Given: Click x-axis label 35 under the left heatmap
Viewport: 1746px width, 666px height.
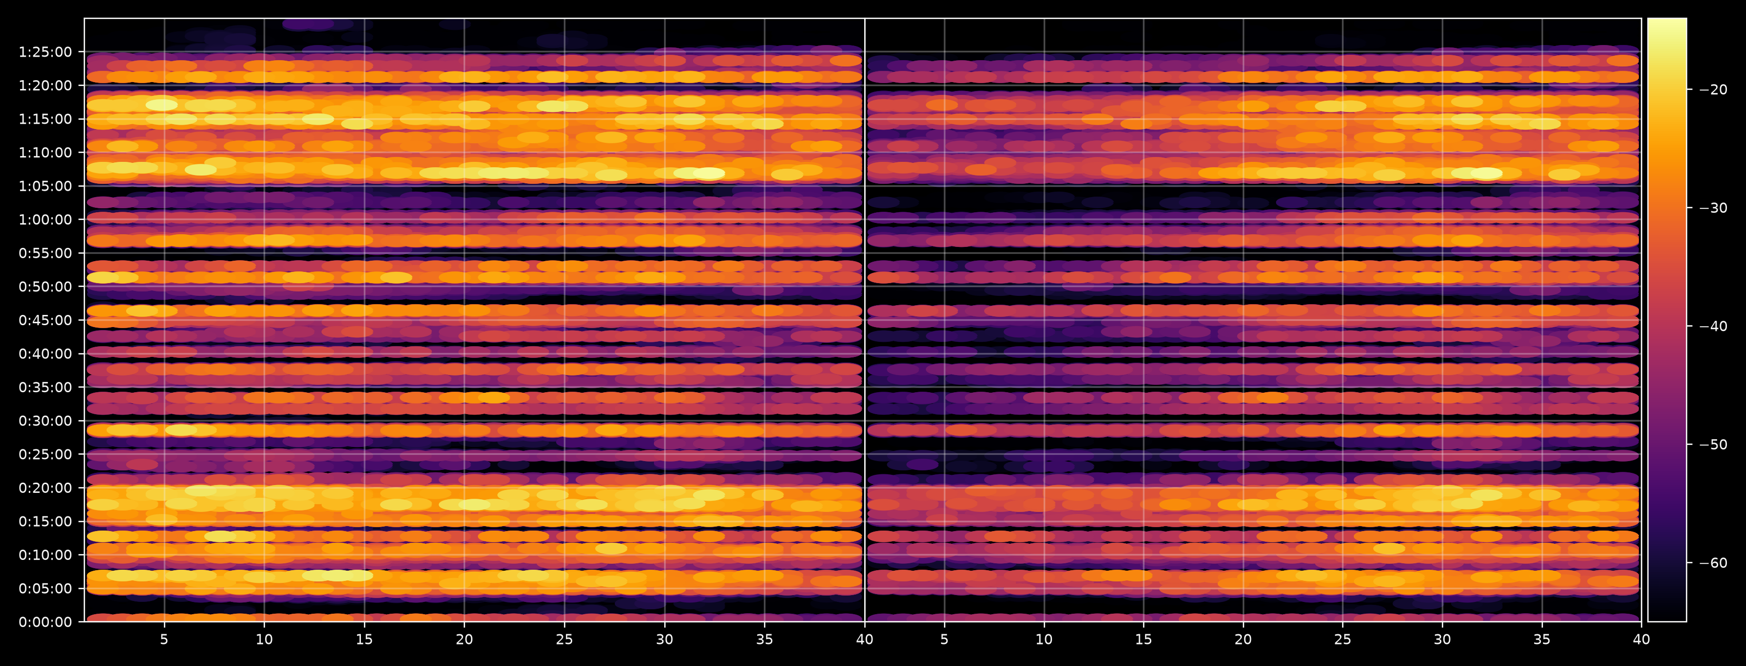Looking at the screenshot, I should [x=764, y=640].
